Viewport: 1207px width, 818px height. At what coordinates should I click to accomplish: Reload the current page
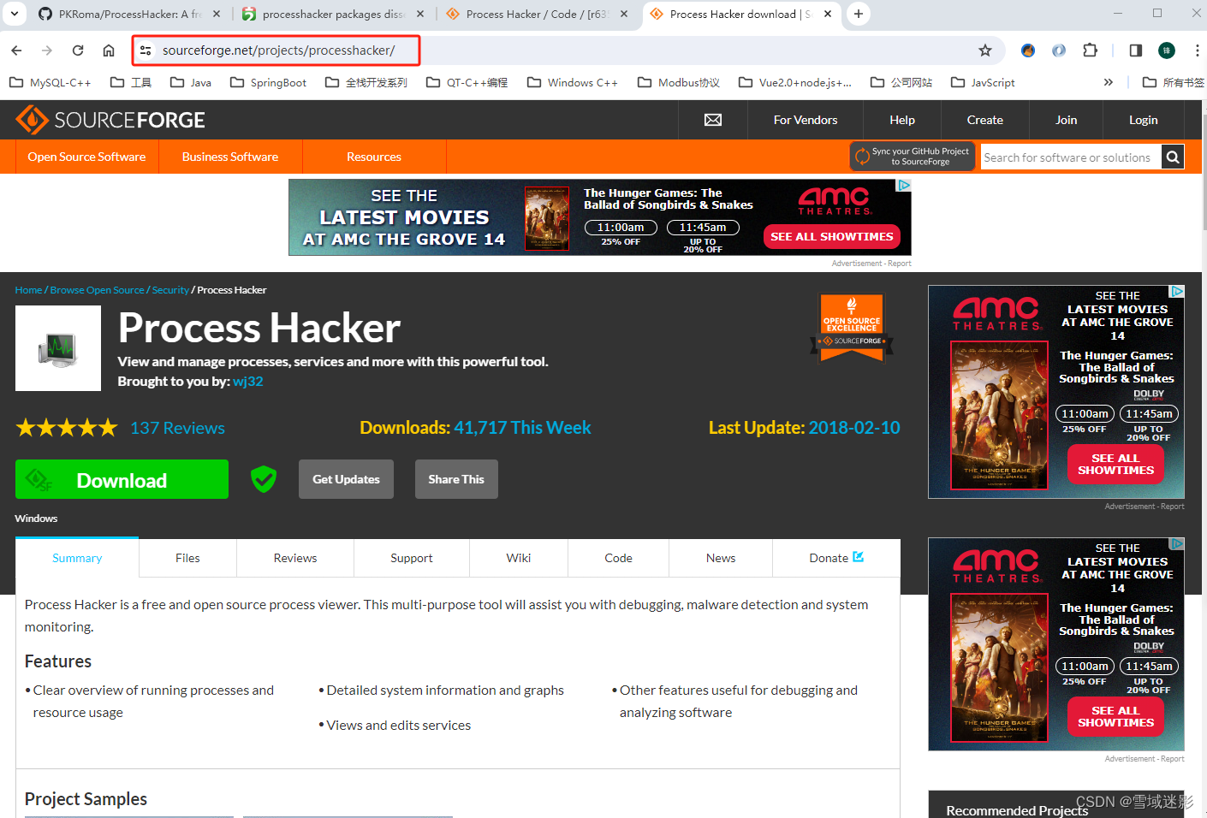[77, 50]
